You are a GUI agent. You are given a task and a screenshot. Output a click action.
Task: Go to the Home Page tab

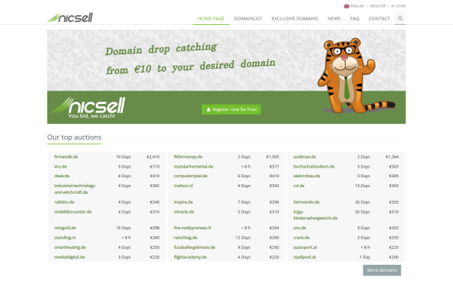(211, 18)
